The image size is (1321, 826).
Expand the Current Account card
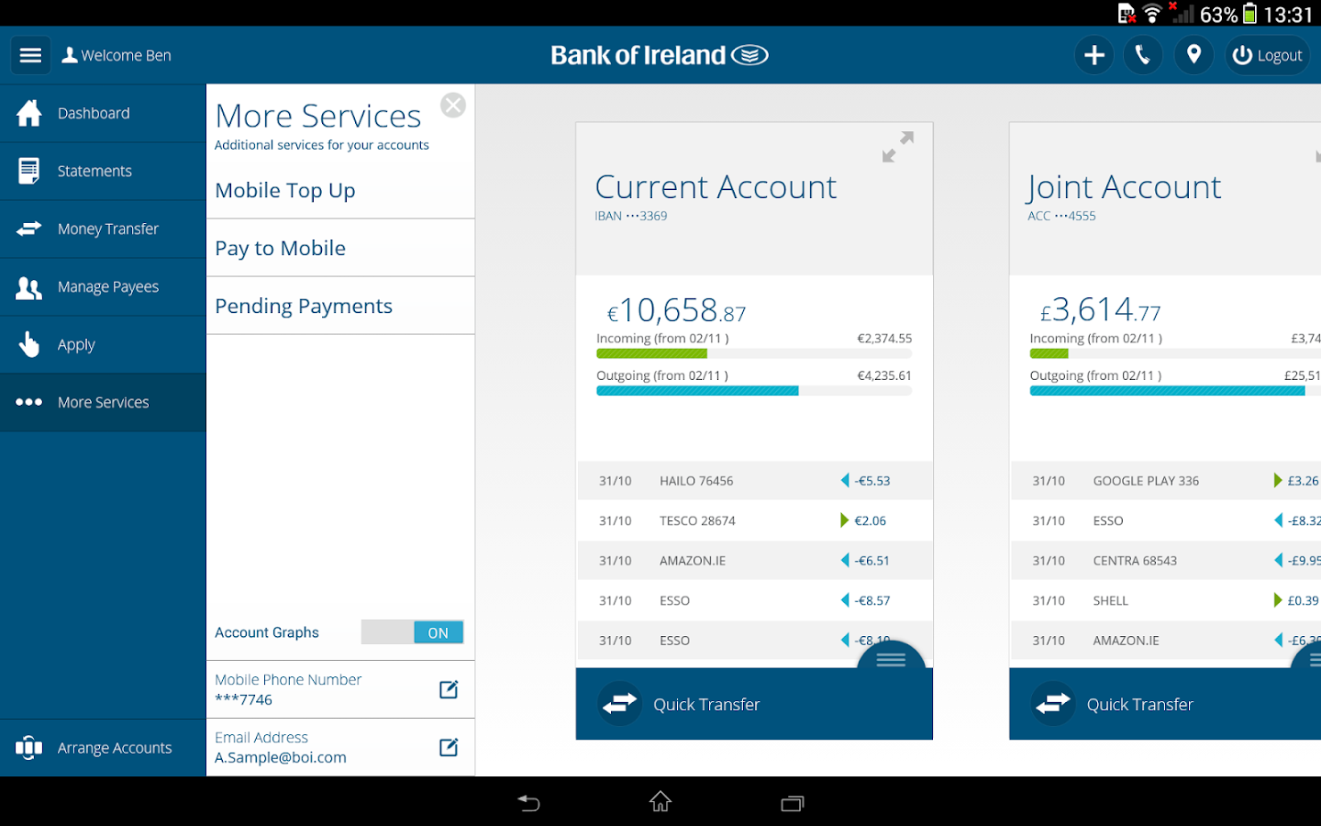898,147
